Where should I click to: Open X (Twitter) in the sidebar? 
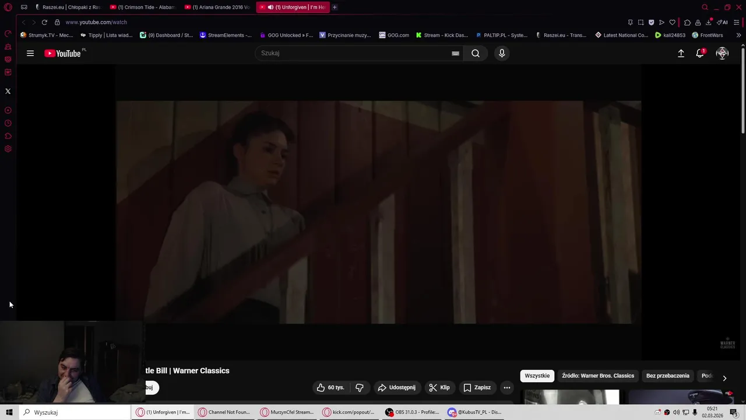click(x=8, y=91)
